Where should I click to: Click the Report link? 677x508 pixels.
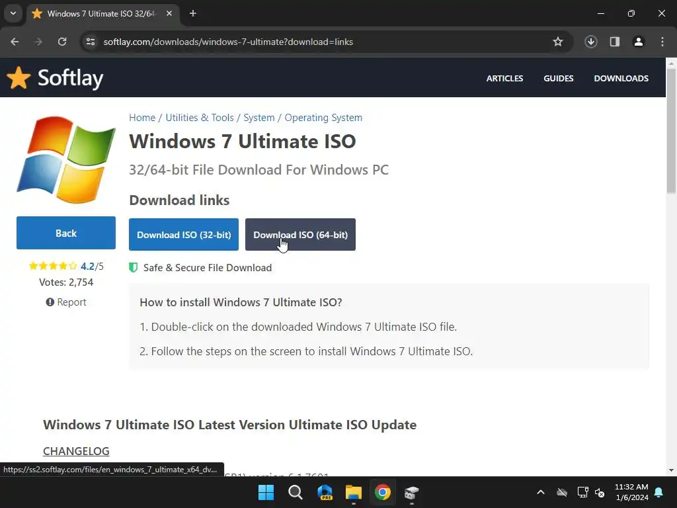[x=71, y=302]
